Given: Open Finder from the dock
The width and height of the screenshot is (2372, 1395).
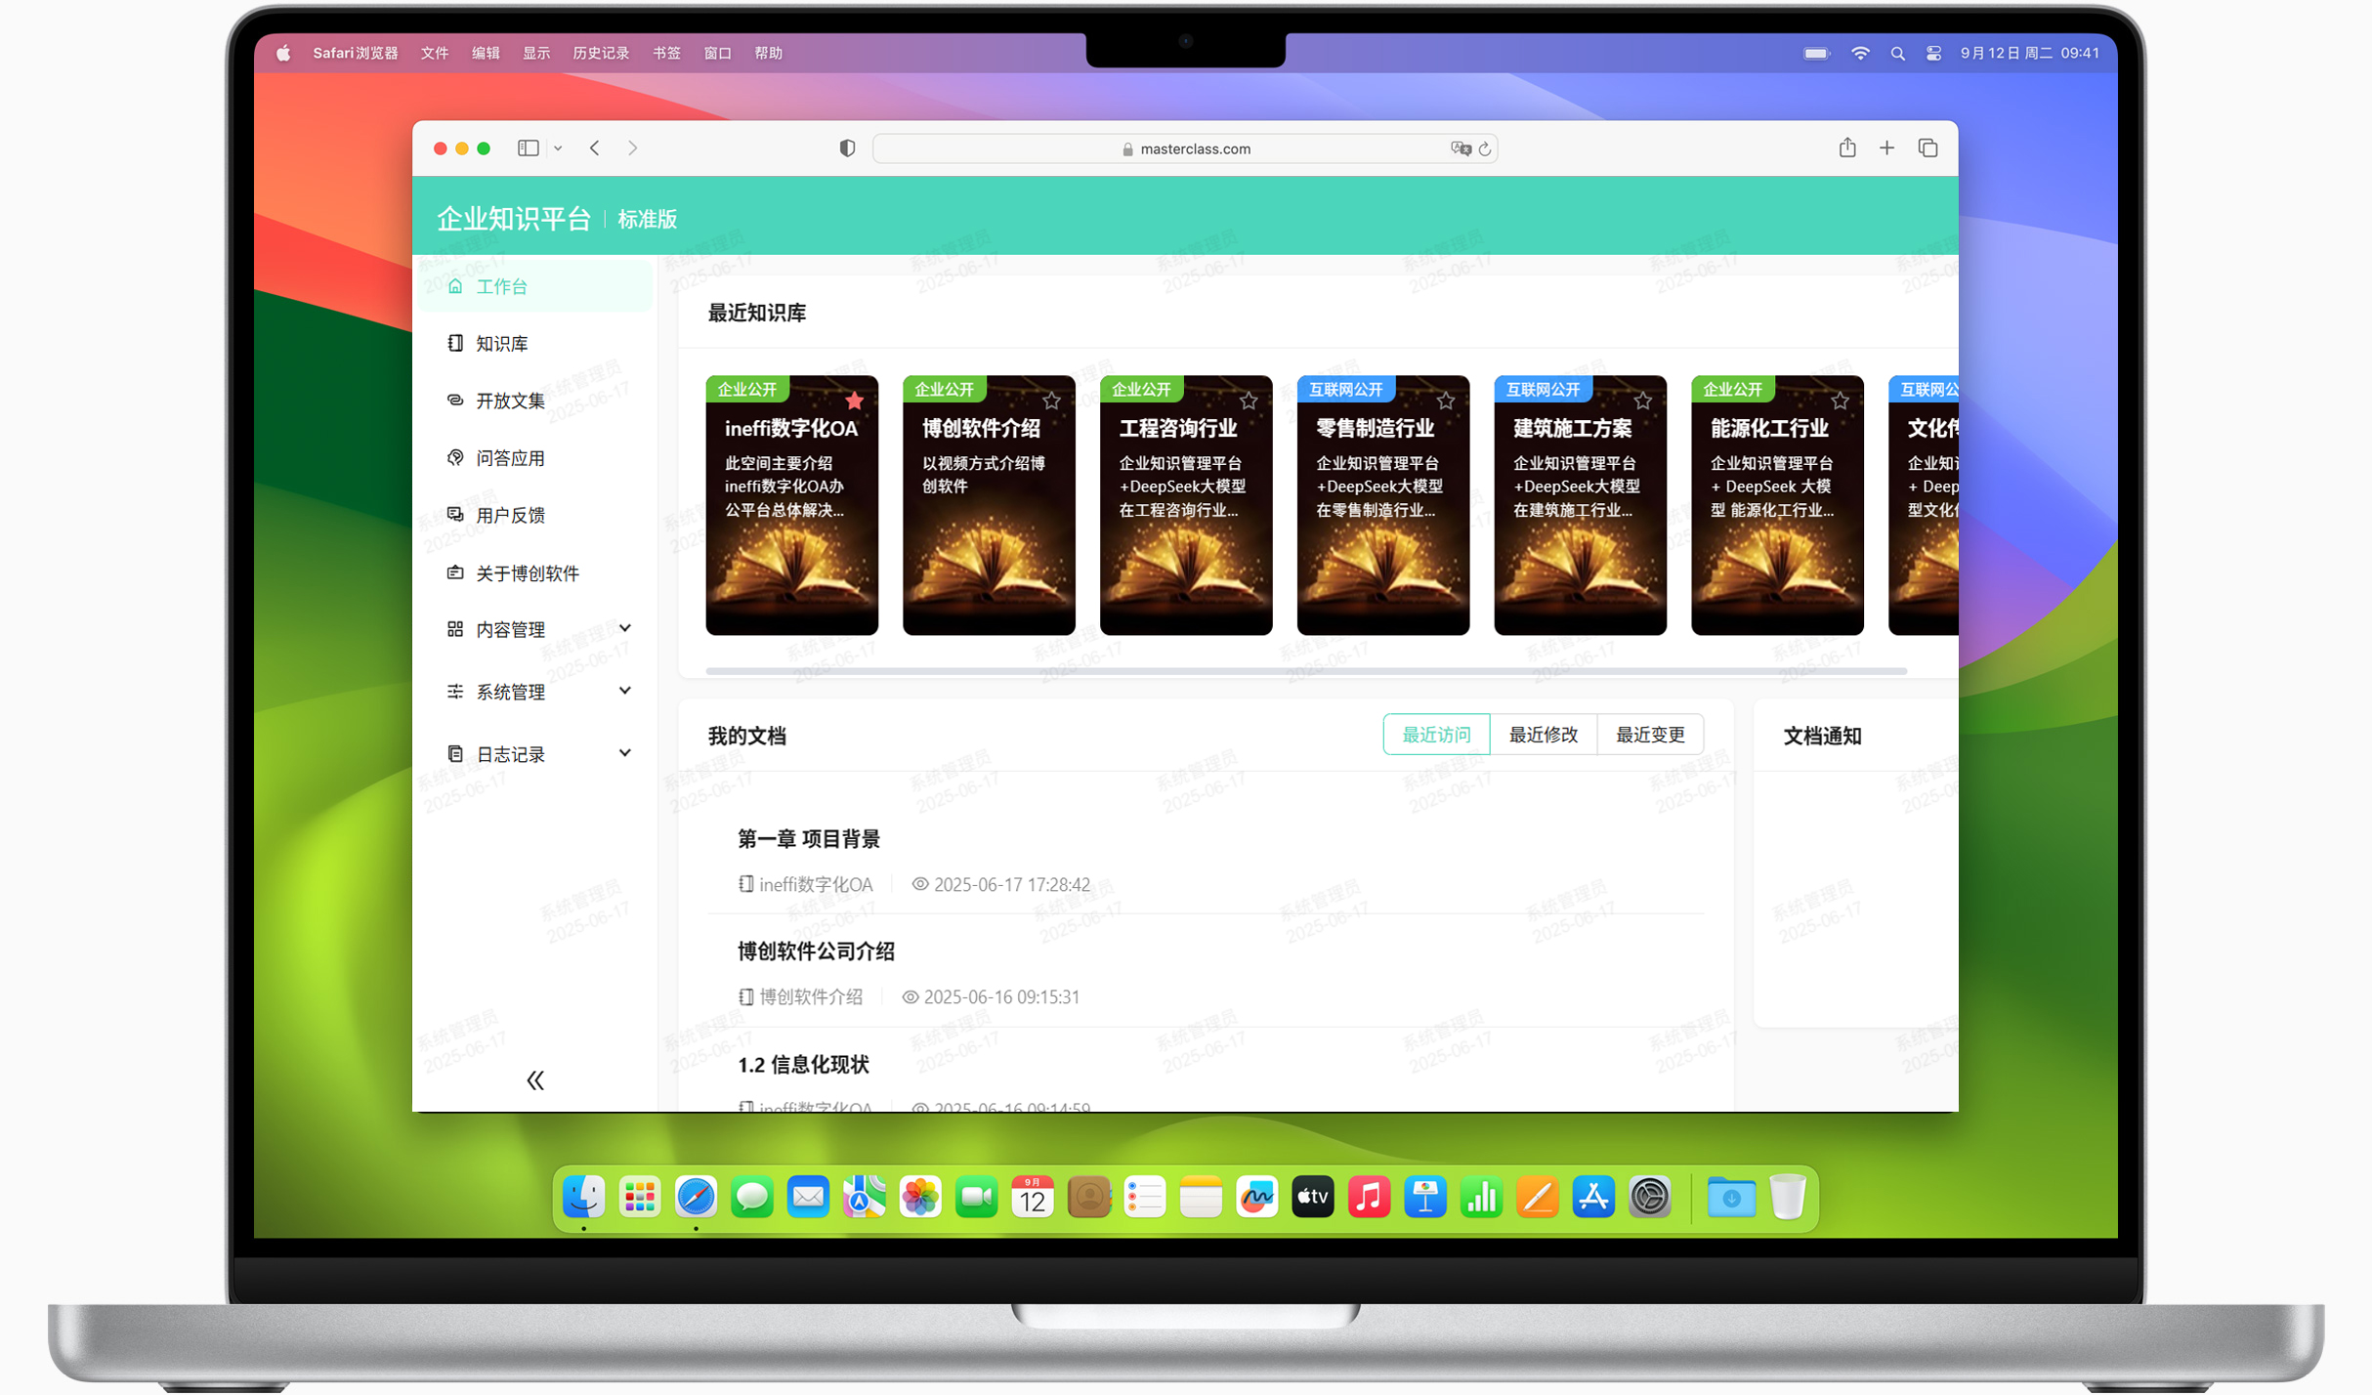Looking at the screenshot, I should [584, 1197].
